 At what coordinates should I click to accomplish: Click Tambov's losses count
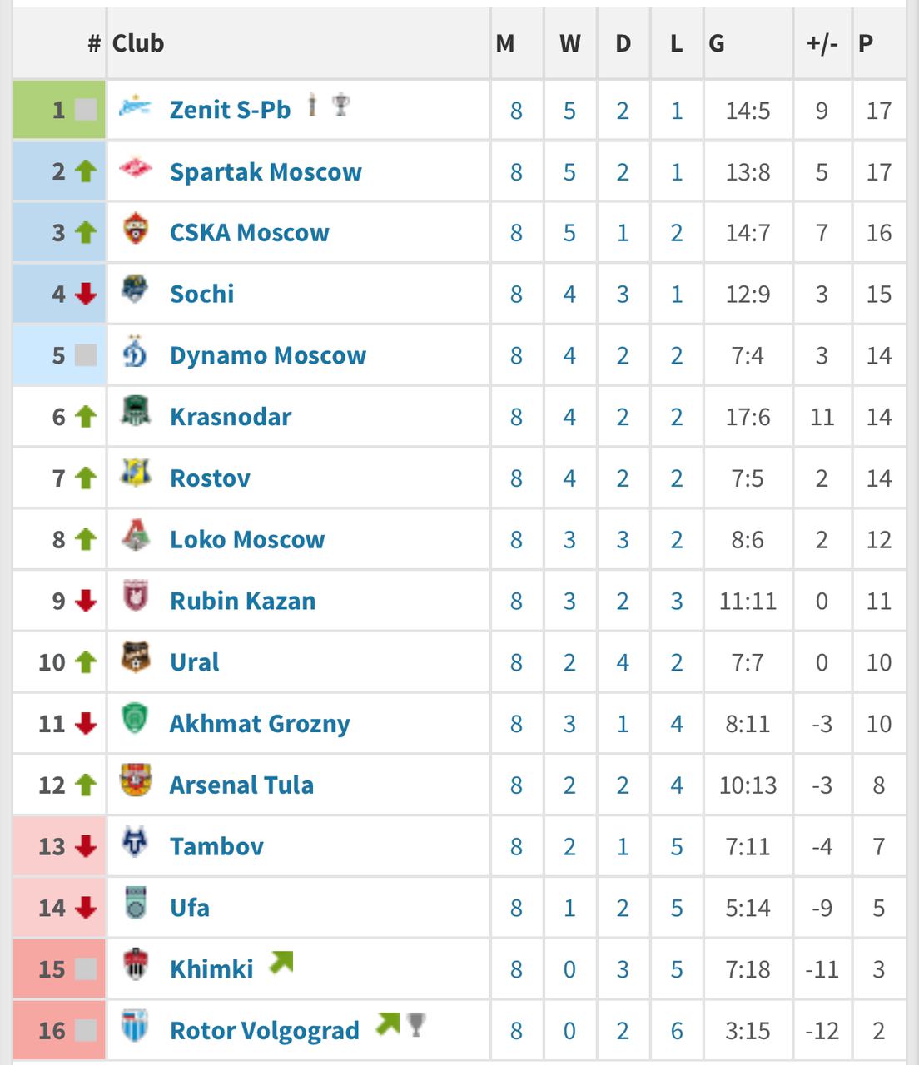(676, 847)
